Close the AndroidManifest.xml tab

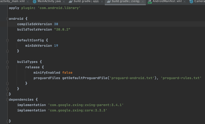184,2
